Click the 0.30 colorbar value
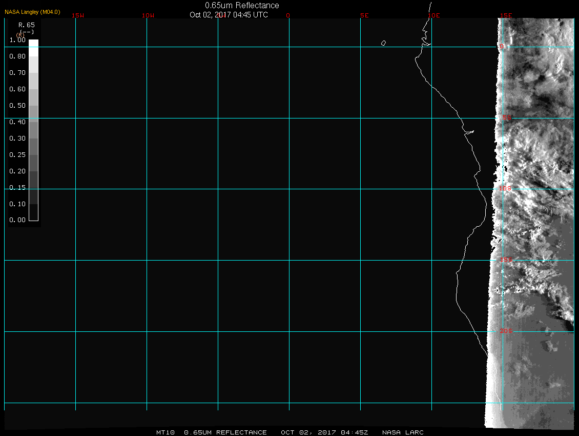 pos(17,138)
